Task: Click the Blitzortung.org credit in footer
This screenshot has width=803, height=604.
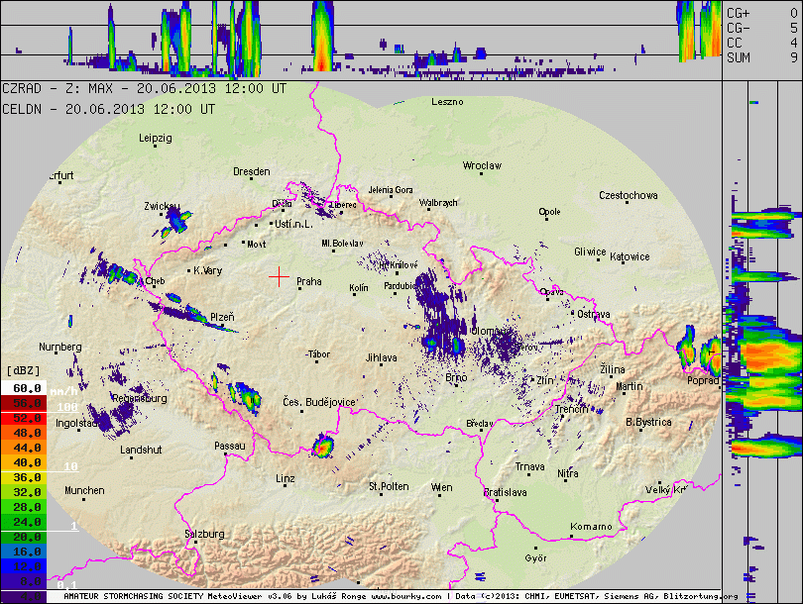Action: (x=703, y=597)
